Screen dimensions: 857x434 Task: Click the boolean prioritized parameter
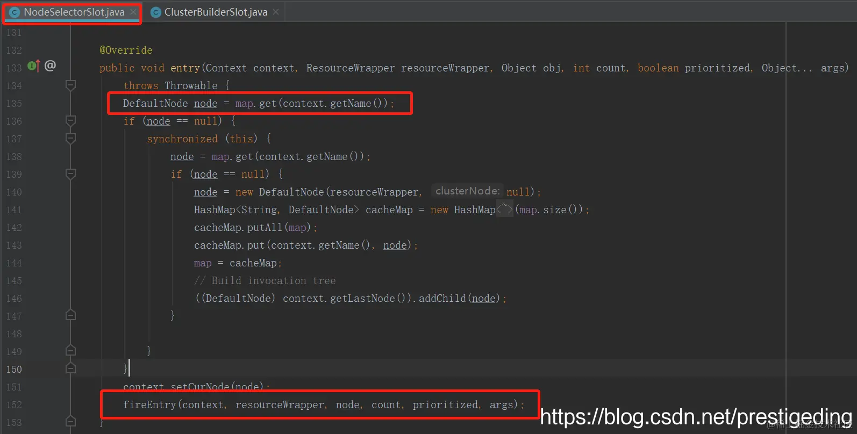tap(694, 68)
